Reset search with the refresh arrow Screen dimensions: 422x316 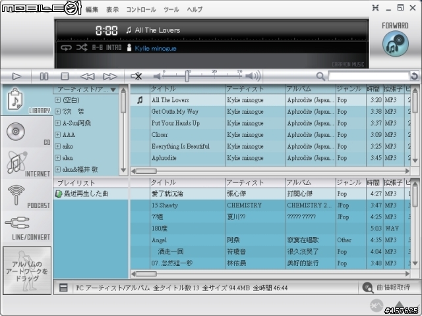tap(415, 76)
